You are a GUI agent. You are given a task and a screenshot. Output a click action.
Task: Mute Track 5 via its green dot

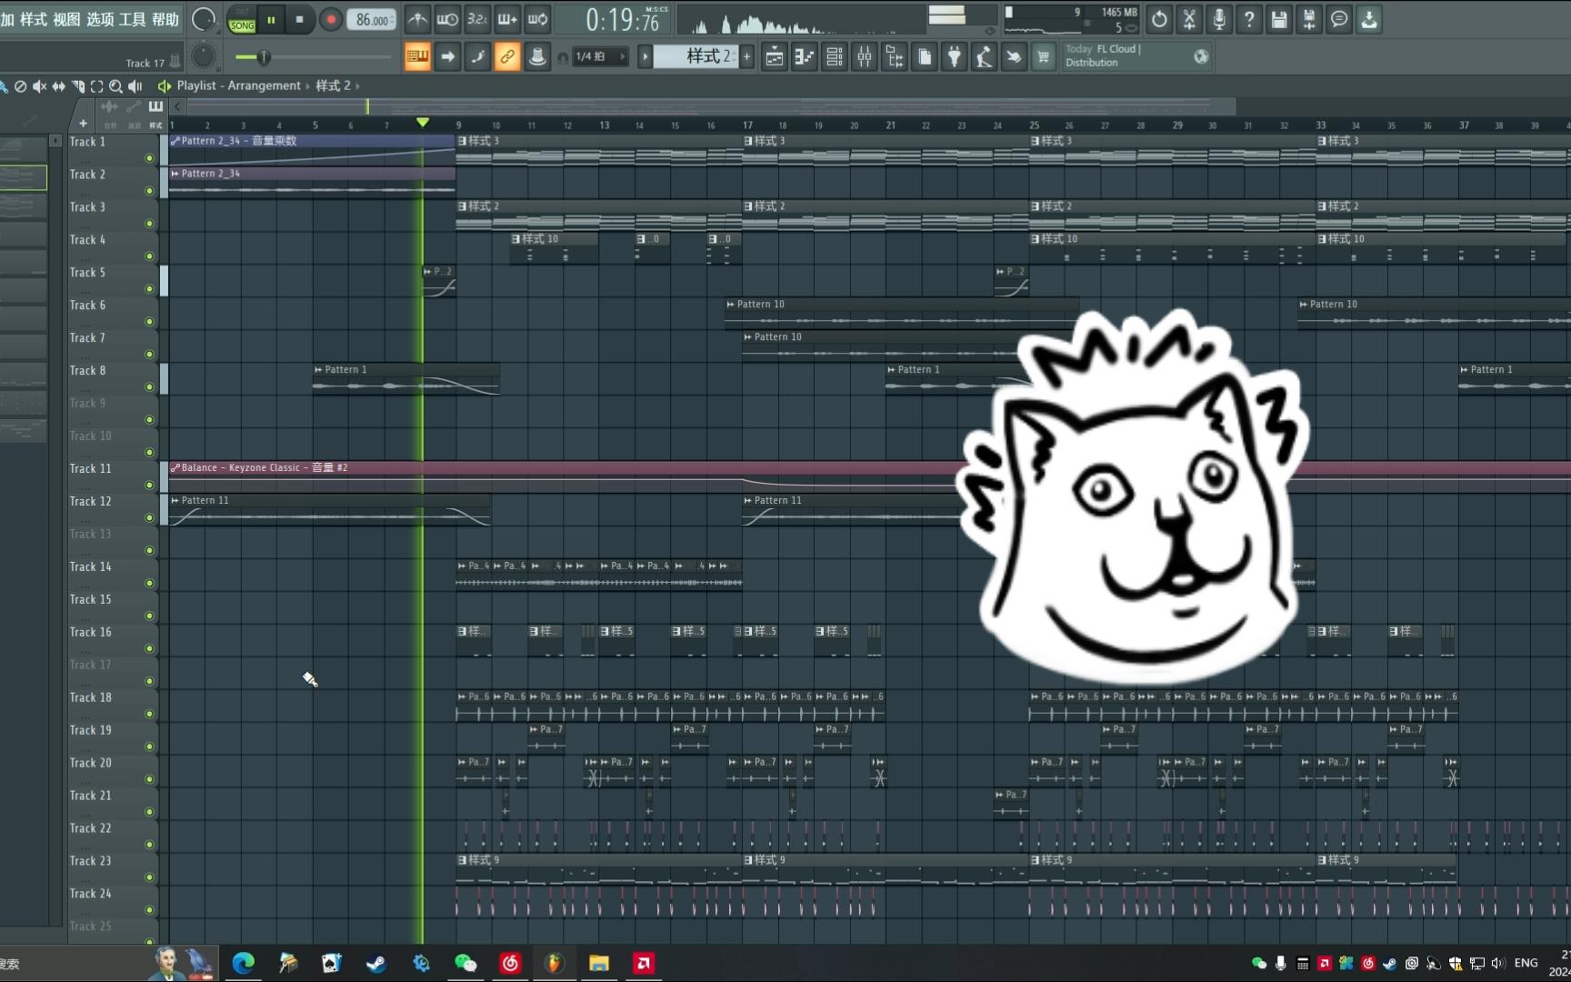coord(149,289)
